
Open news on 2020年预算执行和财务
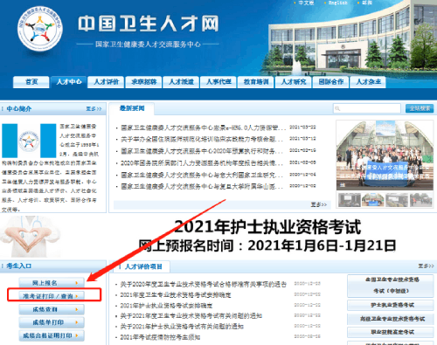click(x=202, y=151)
